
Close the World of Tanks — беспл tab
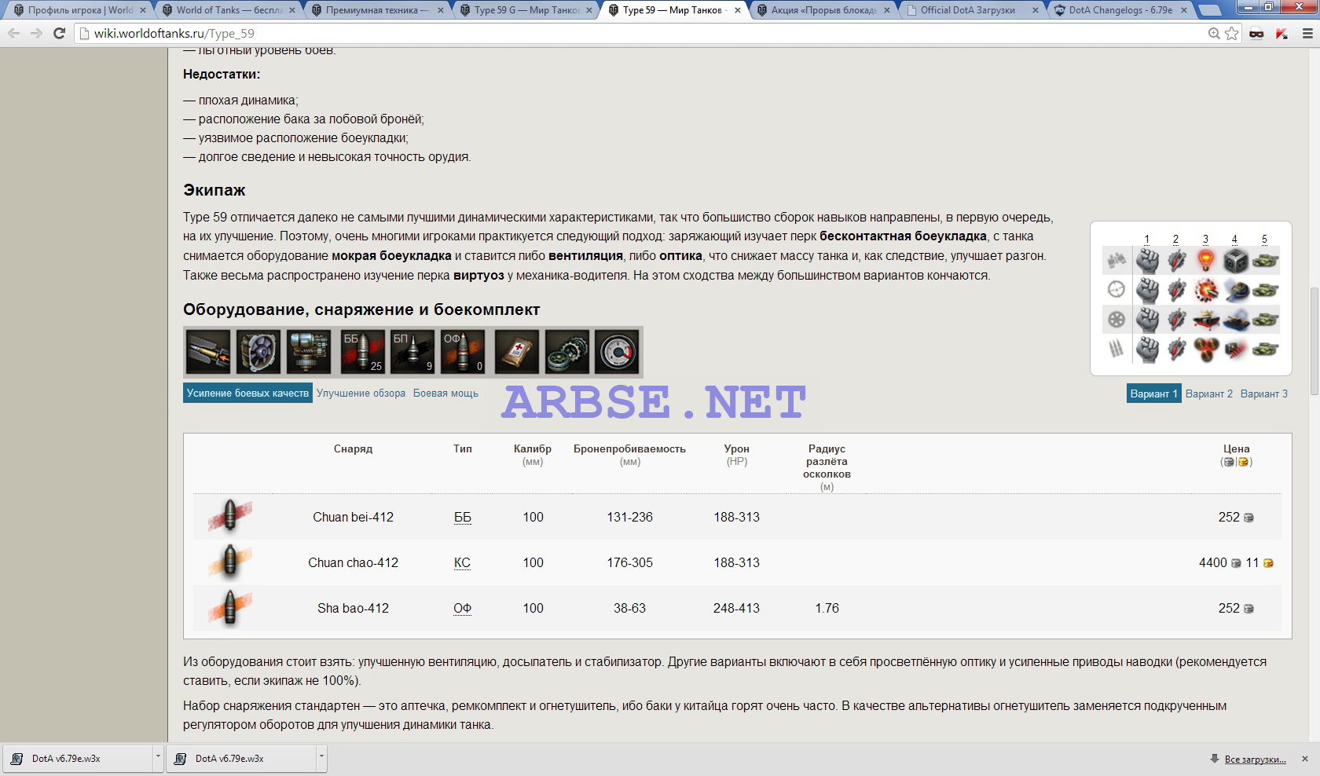click(292, 10)
